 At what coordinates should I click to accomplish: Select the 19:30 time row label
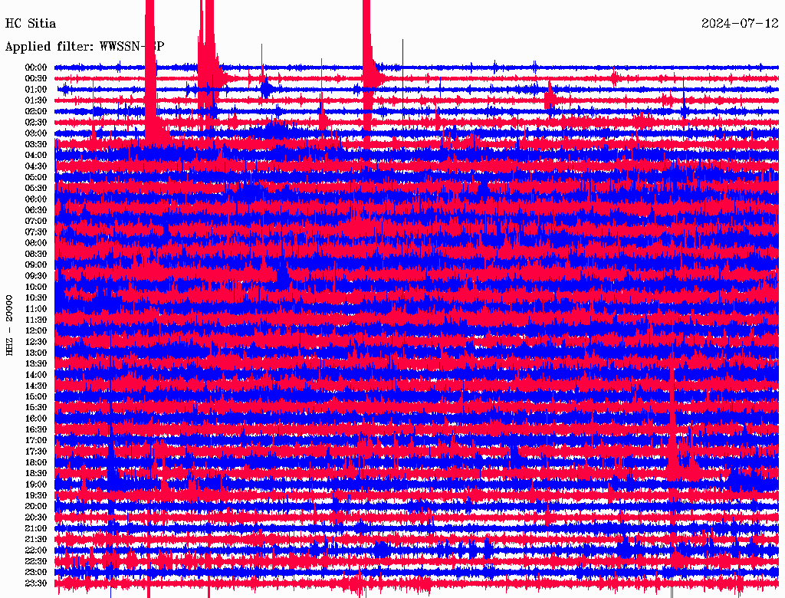pos(36,495)
